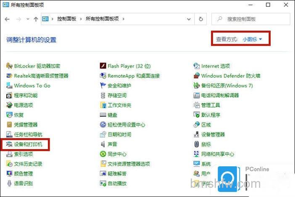Click the refresh button beside address bar
295x197 pixels.
pyautogui.click(x=201, y=19)
